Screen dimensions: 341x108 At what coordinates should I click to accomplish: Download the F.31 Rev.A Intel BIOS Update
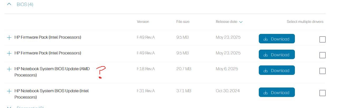[276, 92]
